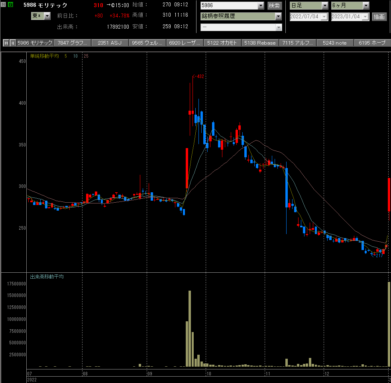Open the 9565 ウェル... tab
The image size is (391, 383).
click(x=147, y=43)
